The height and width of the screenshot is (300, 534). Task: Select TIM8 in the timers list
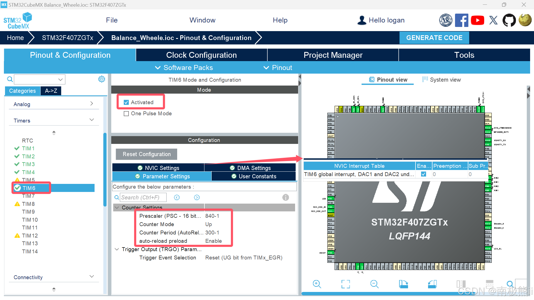28,204
